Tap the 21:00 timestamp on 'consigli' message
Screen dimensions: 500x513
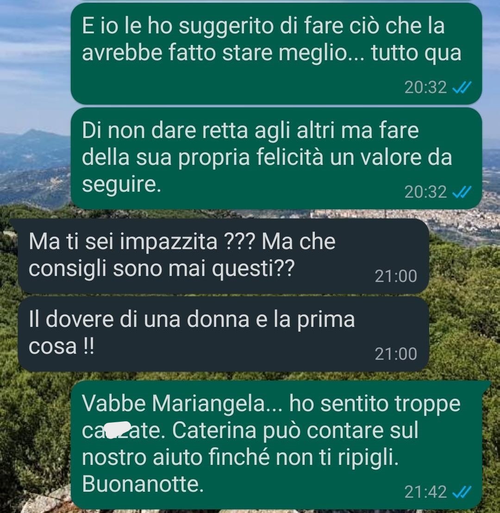click(396, 276)
